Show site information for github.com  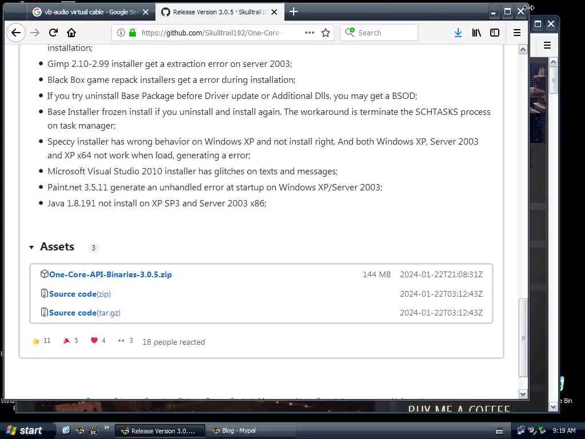[x=121, y=33]
